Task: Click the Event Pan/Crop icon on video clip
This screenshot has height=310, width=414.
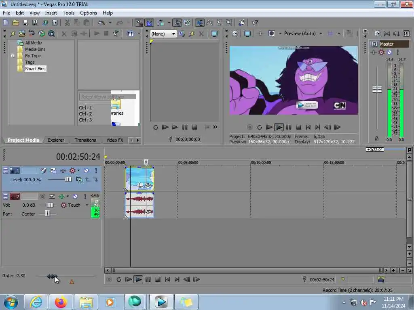Action: 140,185
